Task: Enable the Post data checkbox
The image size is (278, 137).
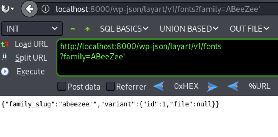Action: tap(62, 87)
